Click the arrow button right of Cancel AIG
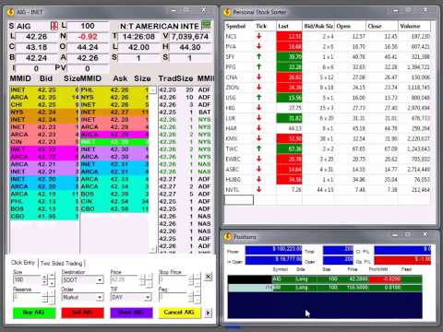 209,313
